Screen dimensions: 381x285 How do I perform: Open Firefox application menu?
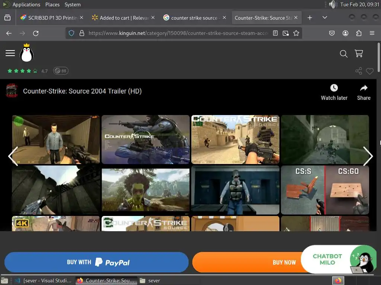click(372, 33)
